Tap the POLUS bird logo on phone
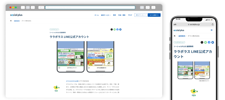Viewport: 225px width, 100px height. tap(194, 92)
